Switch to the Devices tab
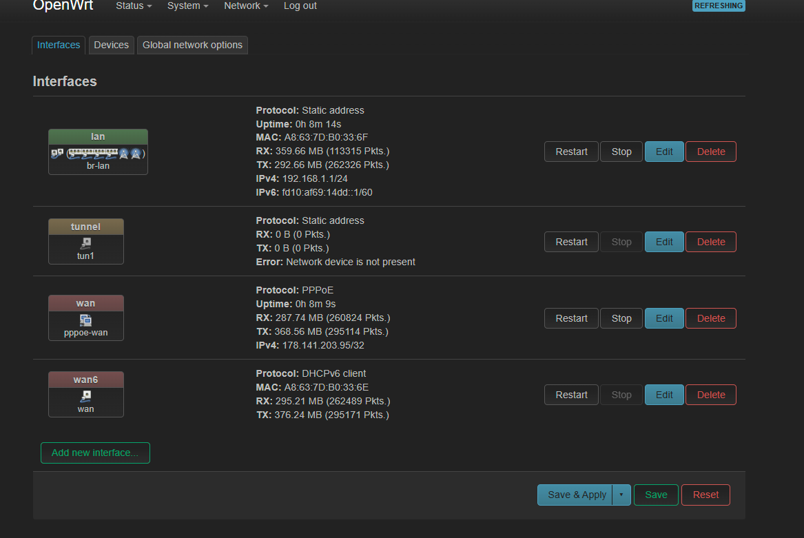The width and height of the screenshot is (804, 538). 112,45
